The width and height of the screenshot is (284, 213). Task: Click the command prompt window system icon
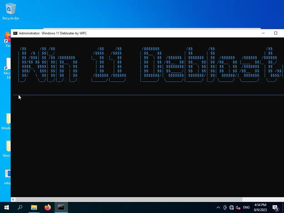[x=15, y=33]
